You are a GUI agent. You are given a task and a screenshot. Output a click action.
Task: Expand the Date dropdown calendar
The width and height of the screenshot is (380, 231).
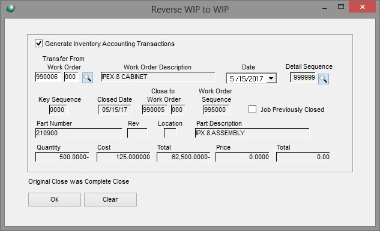pyautogui.click(x=271, y=78)
